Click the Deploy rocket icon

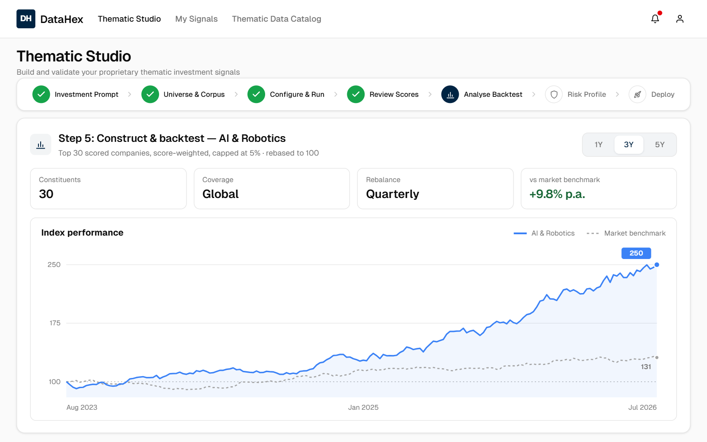click(x=638, y=94)
